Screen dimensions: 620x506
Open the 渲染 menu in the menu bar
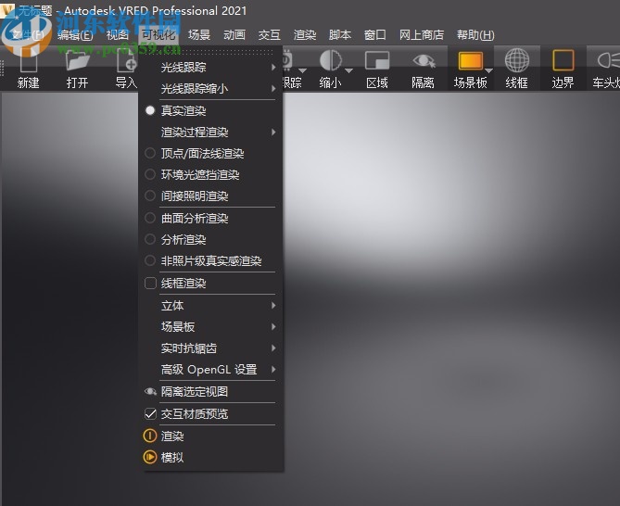pos(305,35)
